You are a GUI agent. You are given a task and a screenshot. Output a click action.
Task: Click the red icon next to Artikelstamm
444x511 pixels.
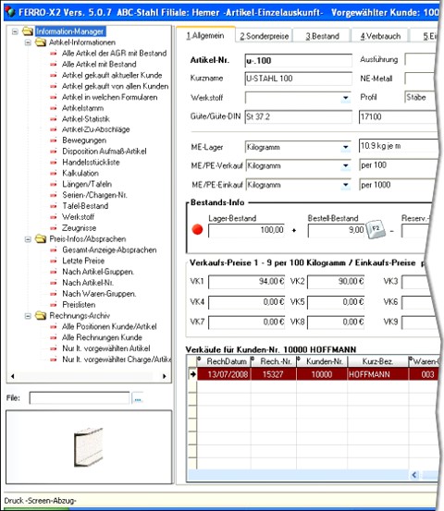(x=54, y=108)
